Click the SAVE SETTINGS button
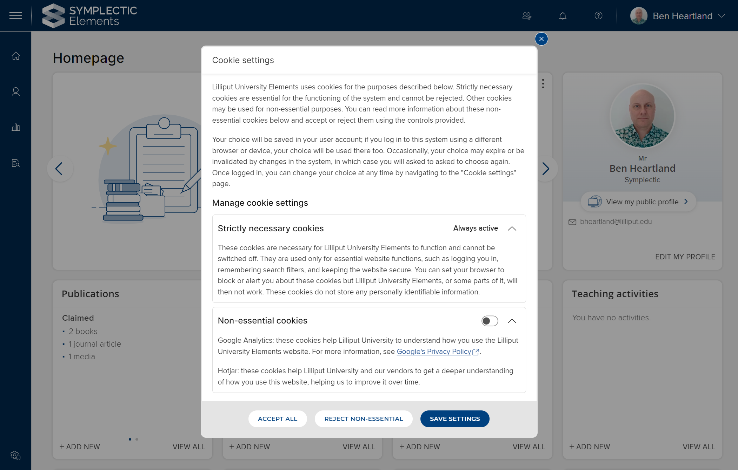The width and height of the screenshot is (738, 470). click(455, 419)
